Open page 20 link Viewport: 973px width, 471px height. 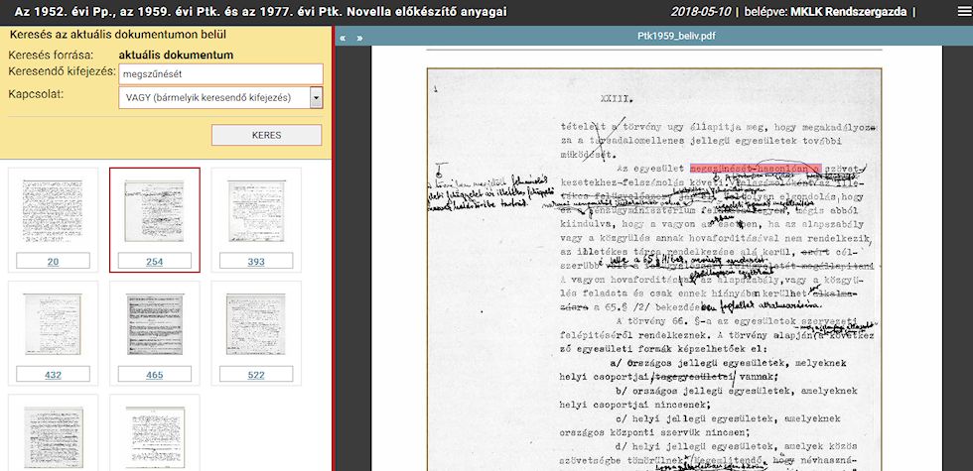tap(53, 262)
